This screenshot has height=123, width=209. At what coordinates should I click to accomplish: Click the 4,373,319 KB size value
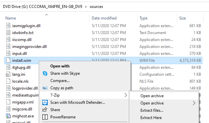click(190, 61)
